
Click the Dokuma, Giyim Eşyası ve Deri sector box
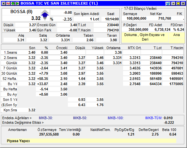(x=145, y=37)
